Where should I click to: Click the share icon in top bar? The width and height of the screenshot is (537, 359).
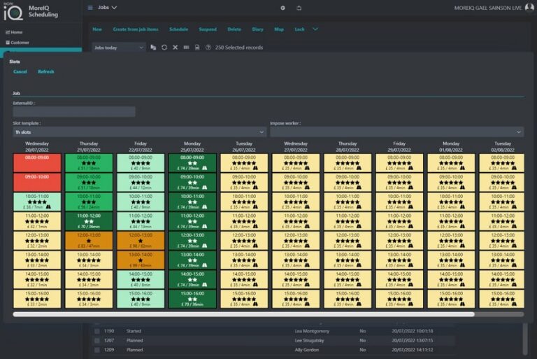[x=299, y=8]
